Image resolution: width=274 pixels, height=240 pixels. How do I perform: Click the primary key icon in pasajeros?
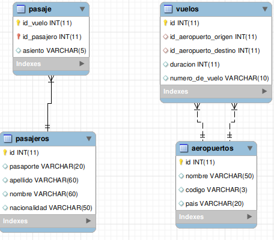(5, 152)
